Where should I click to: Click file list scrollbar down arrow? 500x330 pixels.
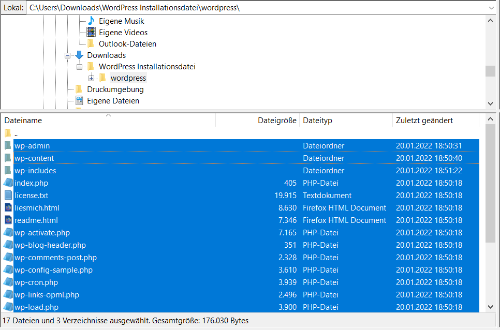[x=491, y=307]
